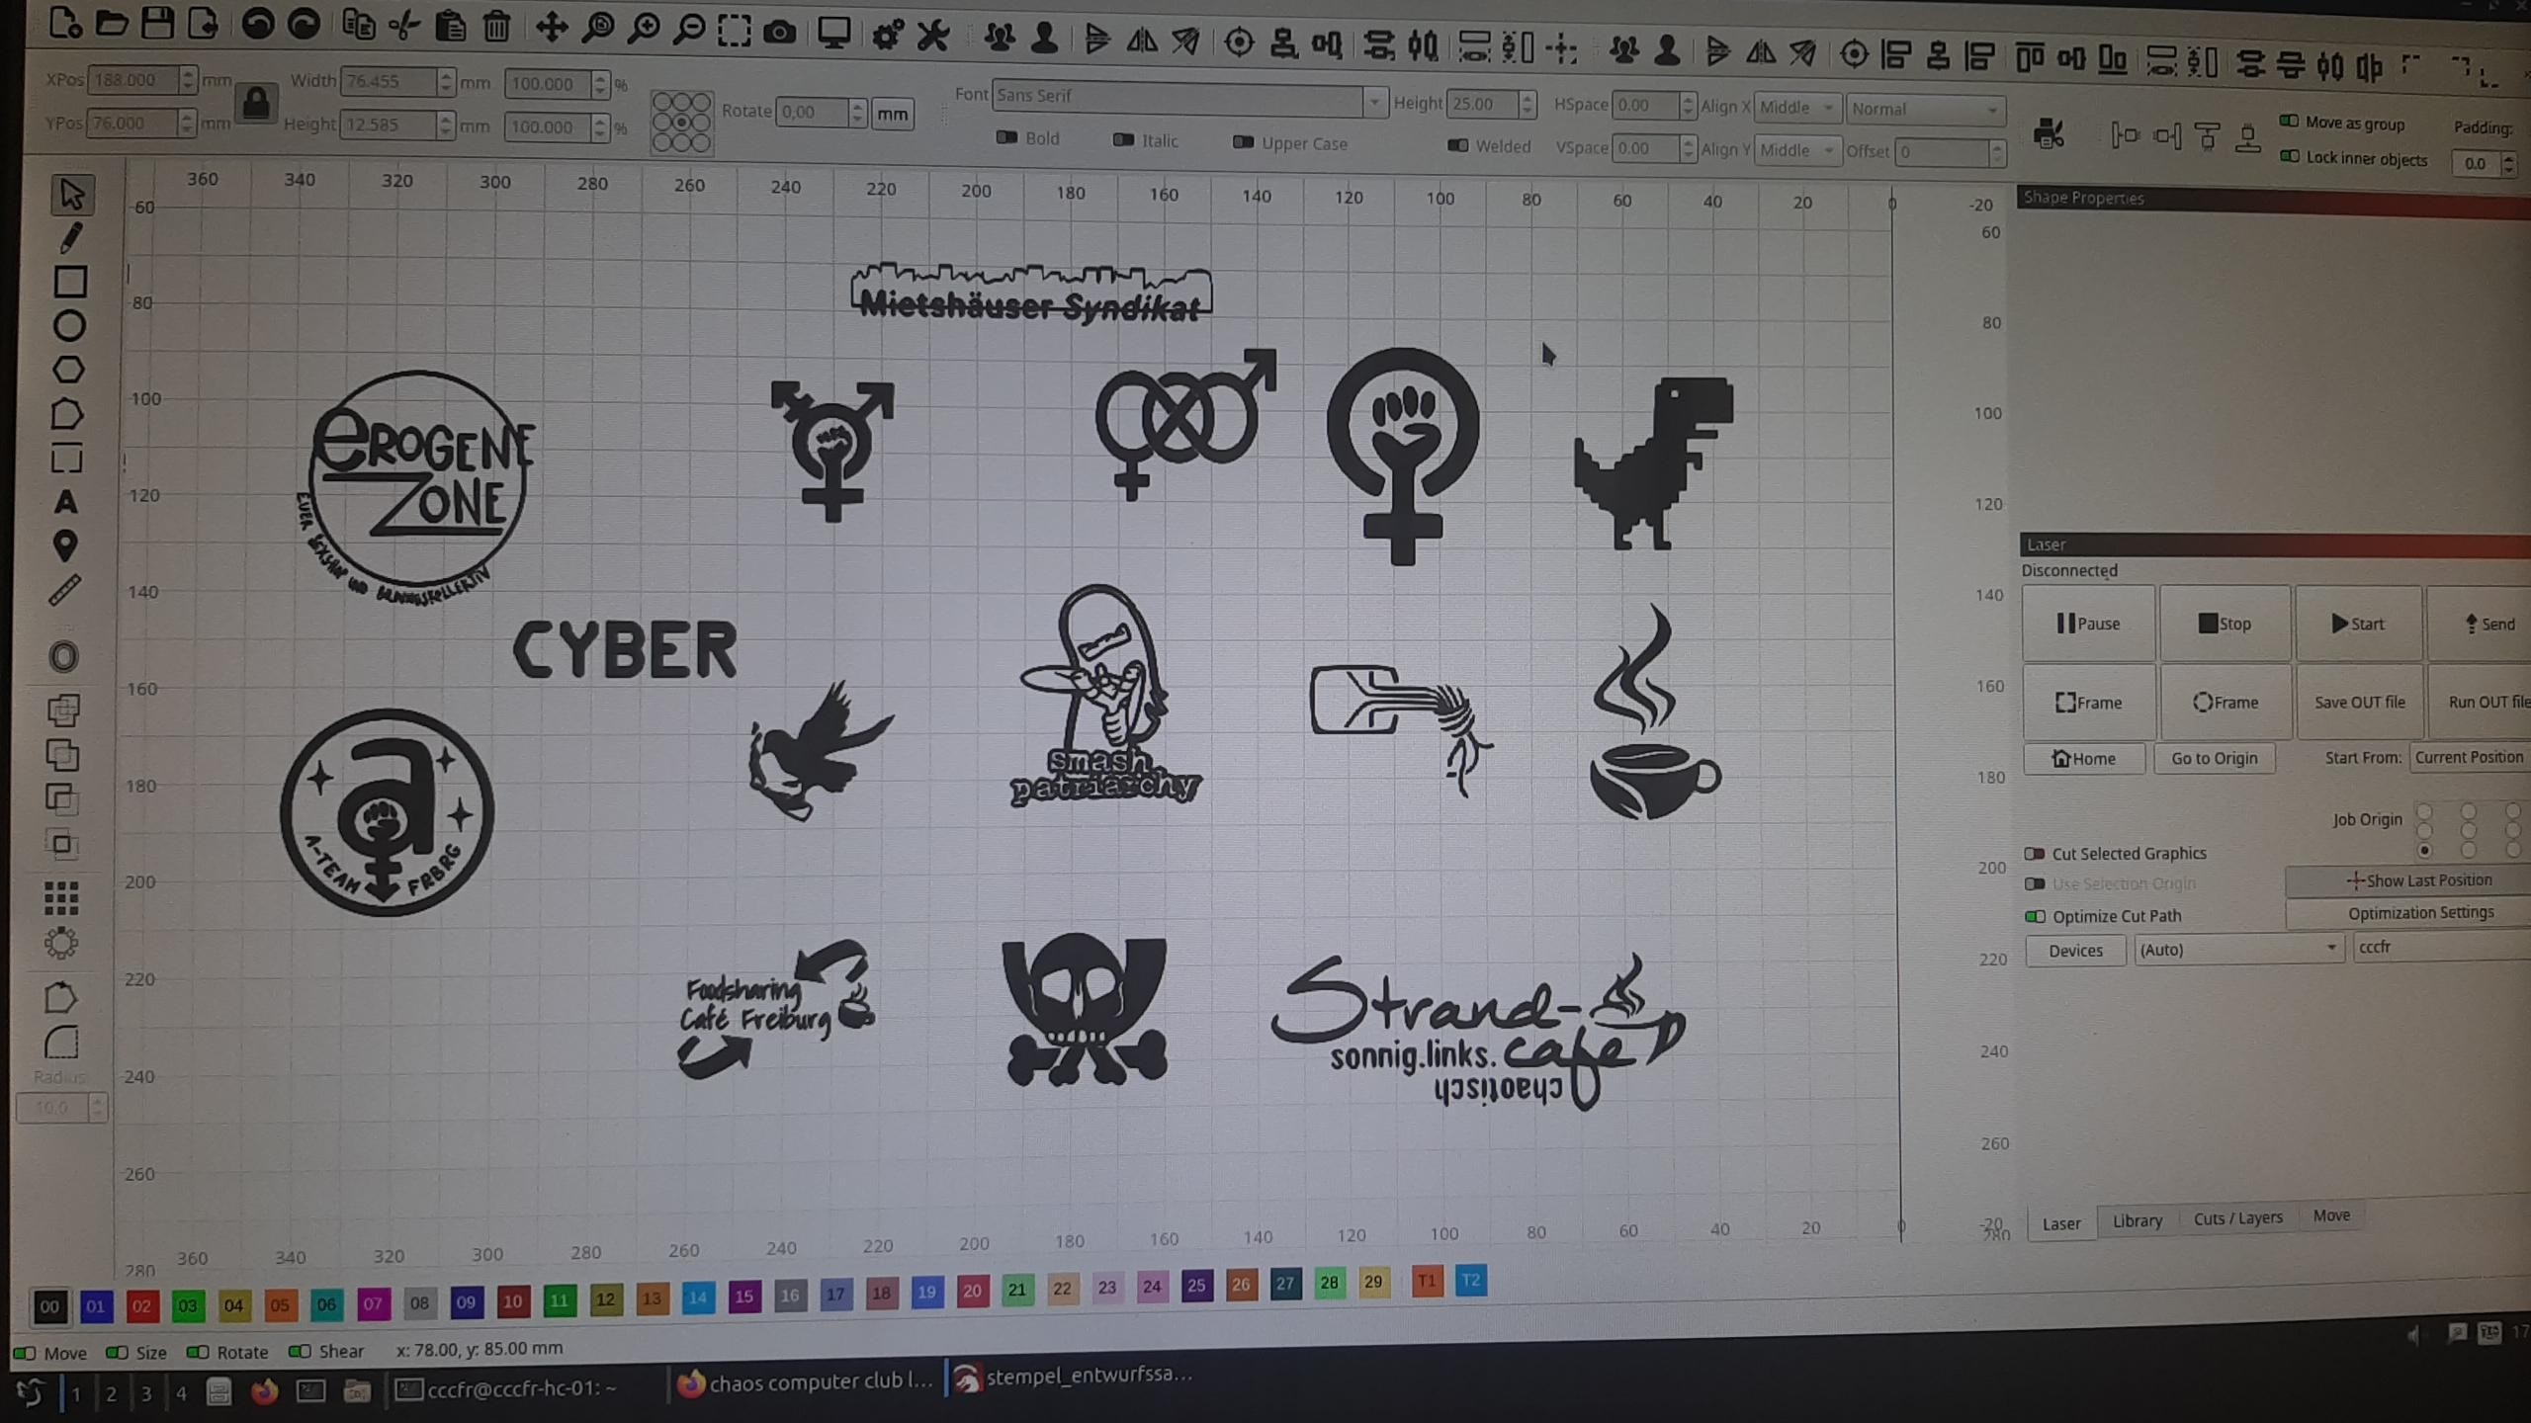Screen dimensions: 2531x1423
Task: Select the pointer Select tool
Action: click(71, 194)
